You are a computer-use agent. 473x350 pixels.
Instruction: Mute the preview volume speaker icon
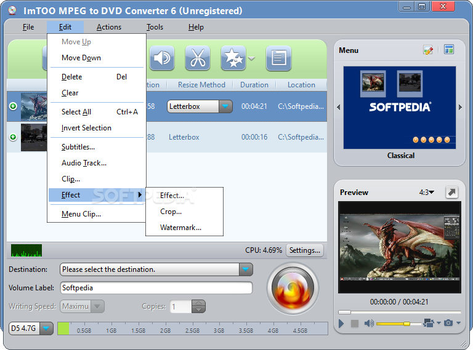click(369, 324)
